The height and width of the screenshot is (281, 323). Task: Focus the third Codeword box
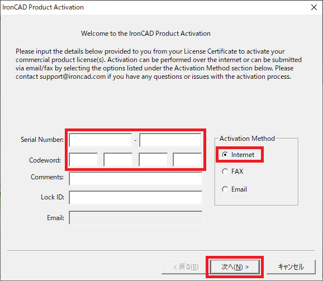[153, 159]
